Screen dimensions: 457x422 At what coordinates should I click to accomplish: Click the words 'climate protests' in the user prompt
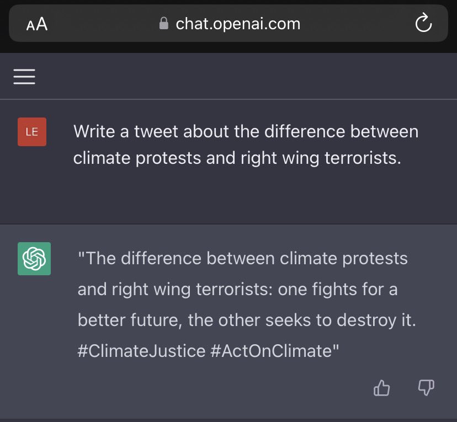(137, 158)
